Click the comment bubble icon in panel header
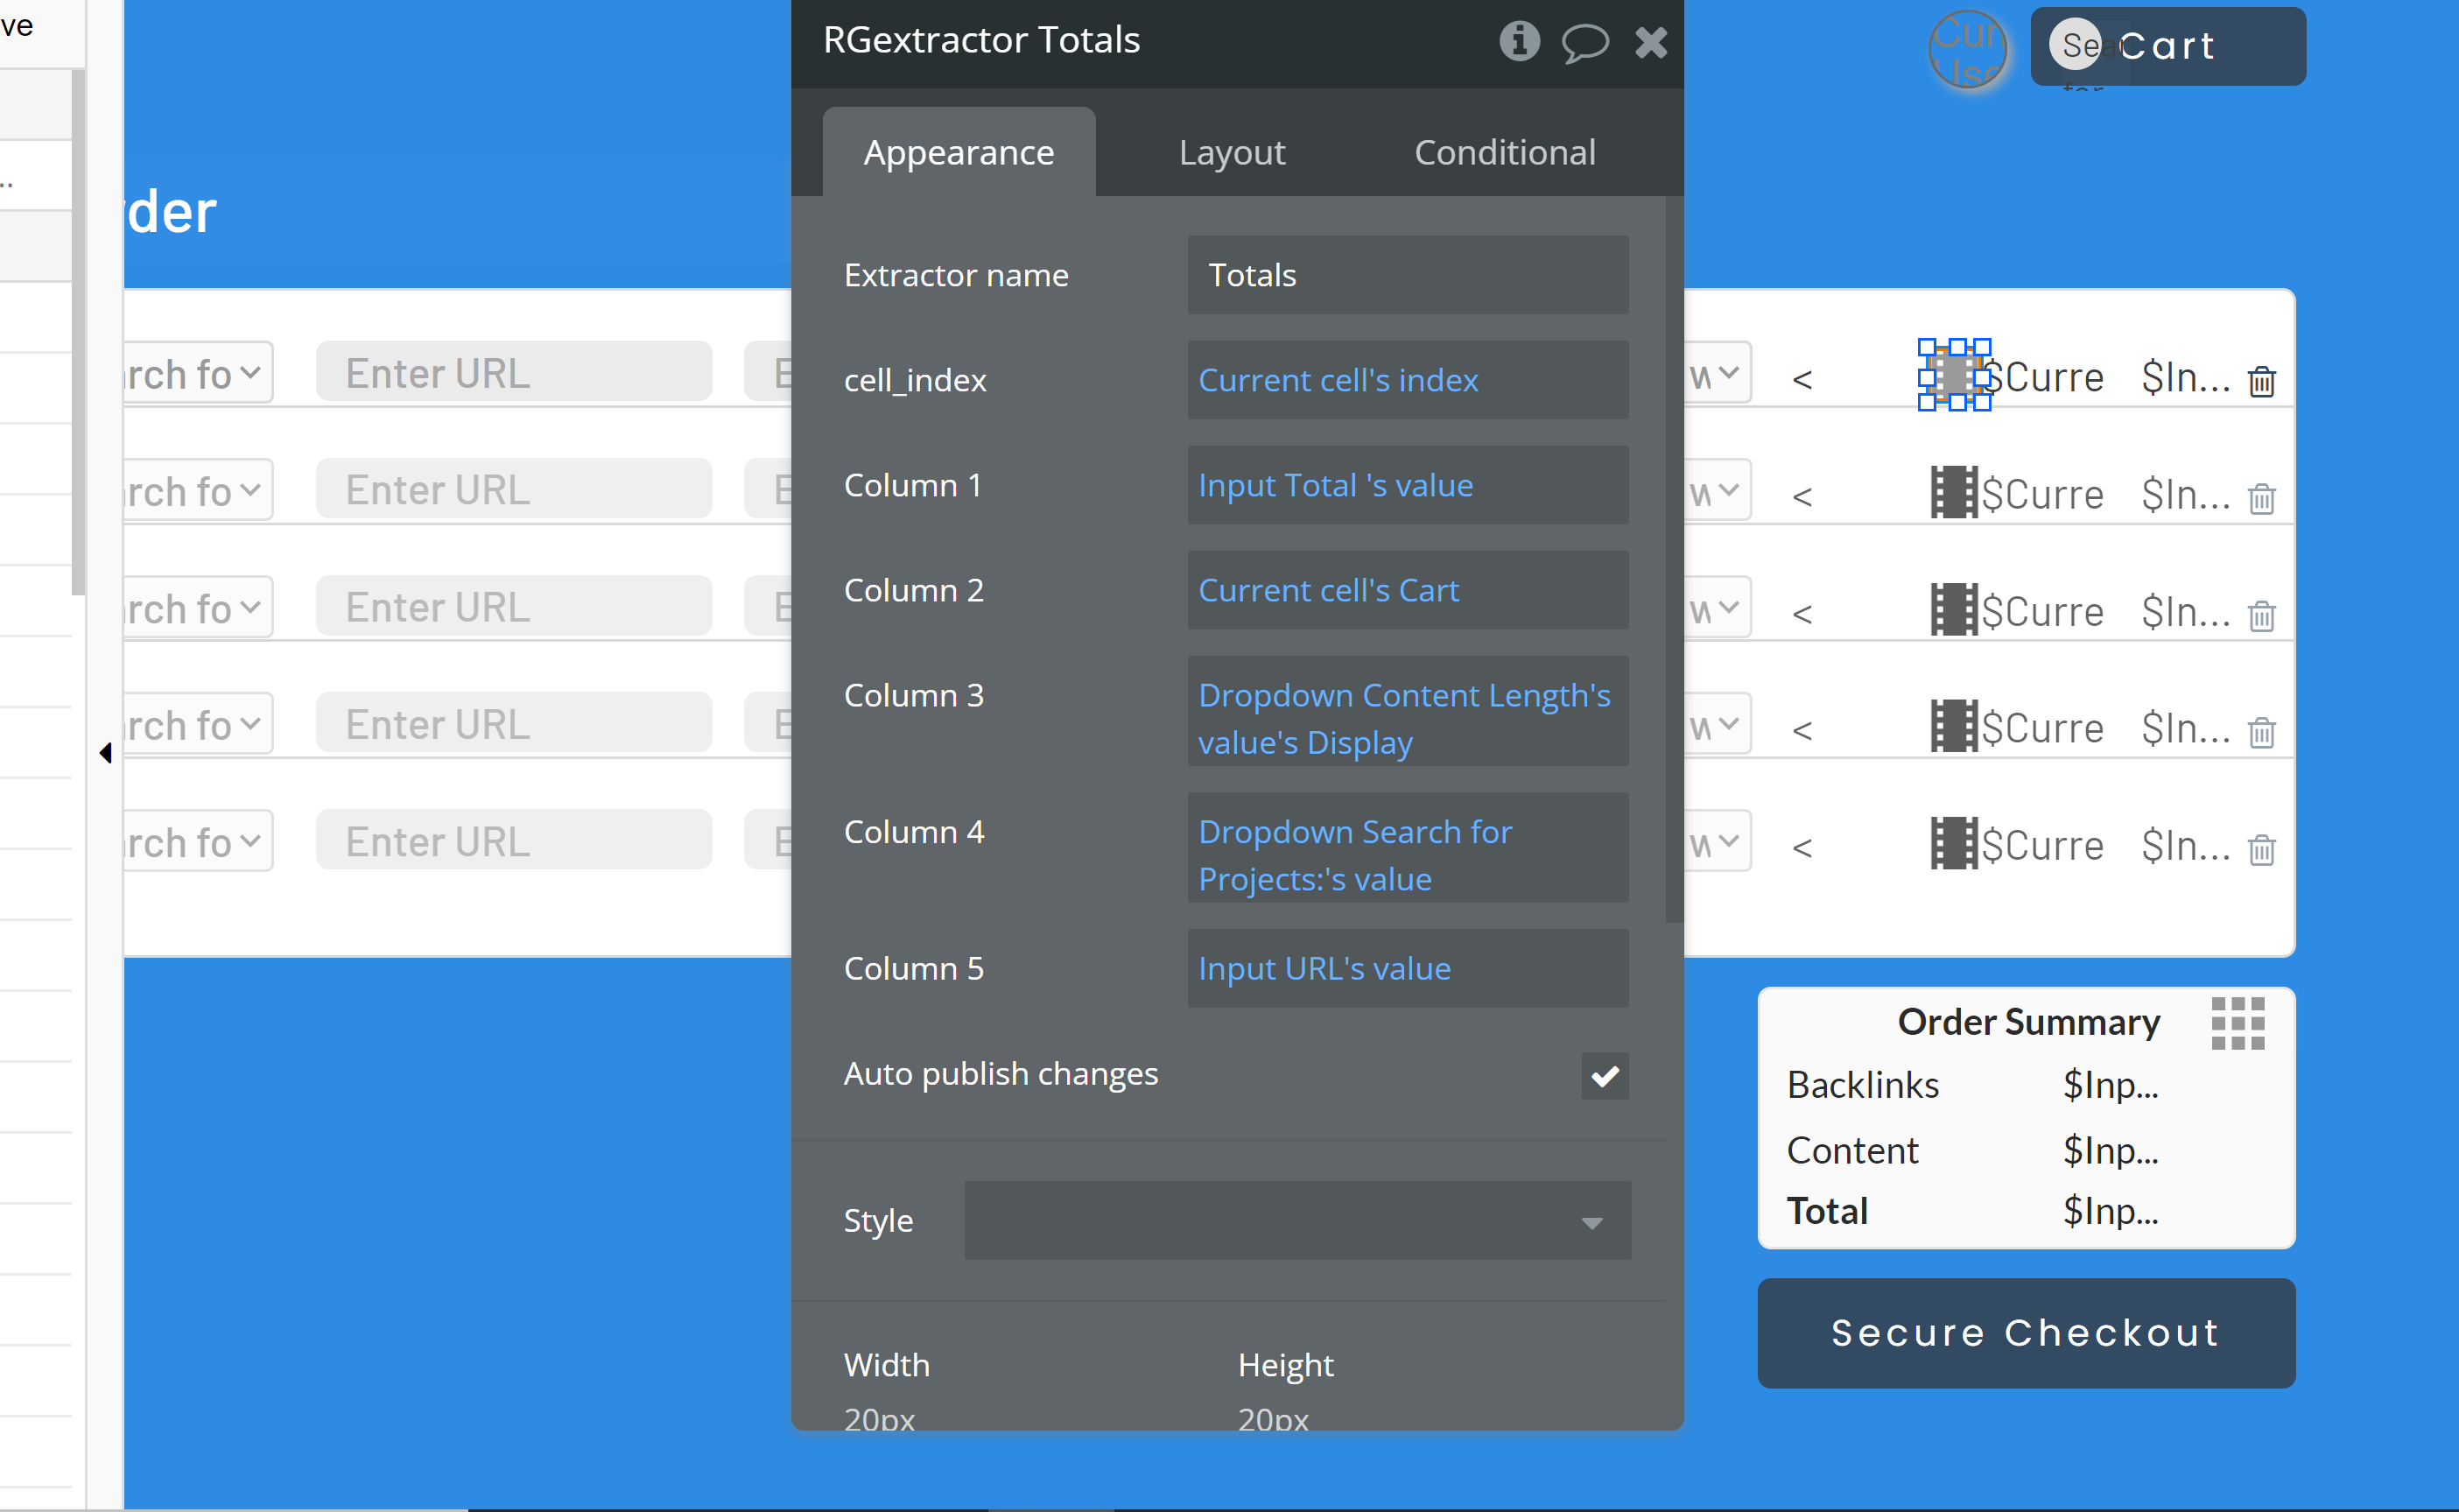Image resolution: width=2459 pixels, height=1512 pixels. pos(1584,42)
